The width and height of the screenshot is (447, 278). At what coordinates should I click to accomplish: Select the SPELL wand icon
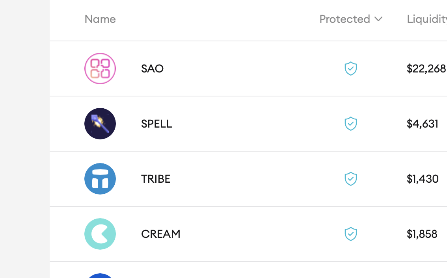(100, 124)
